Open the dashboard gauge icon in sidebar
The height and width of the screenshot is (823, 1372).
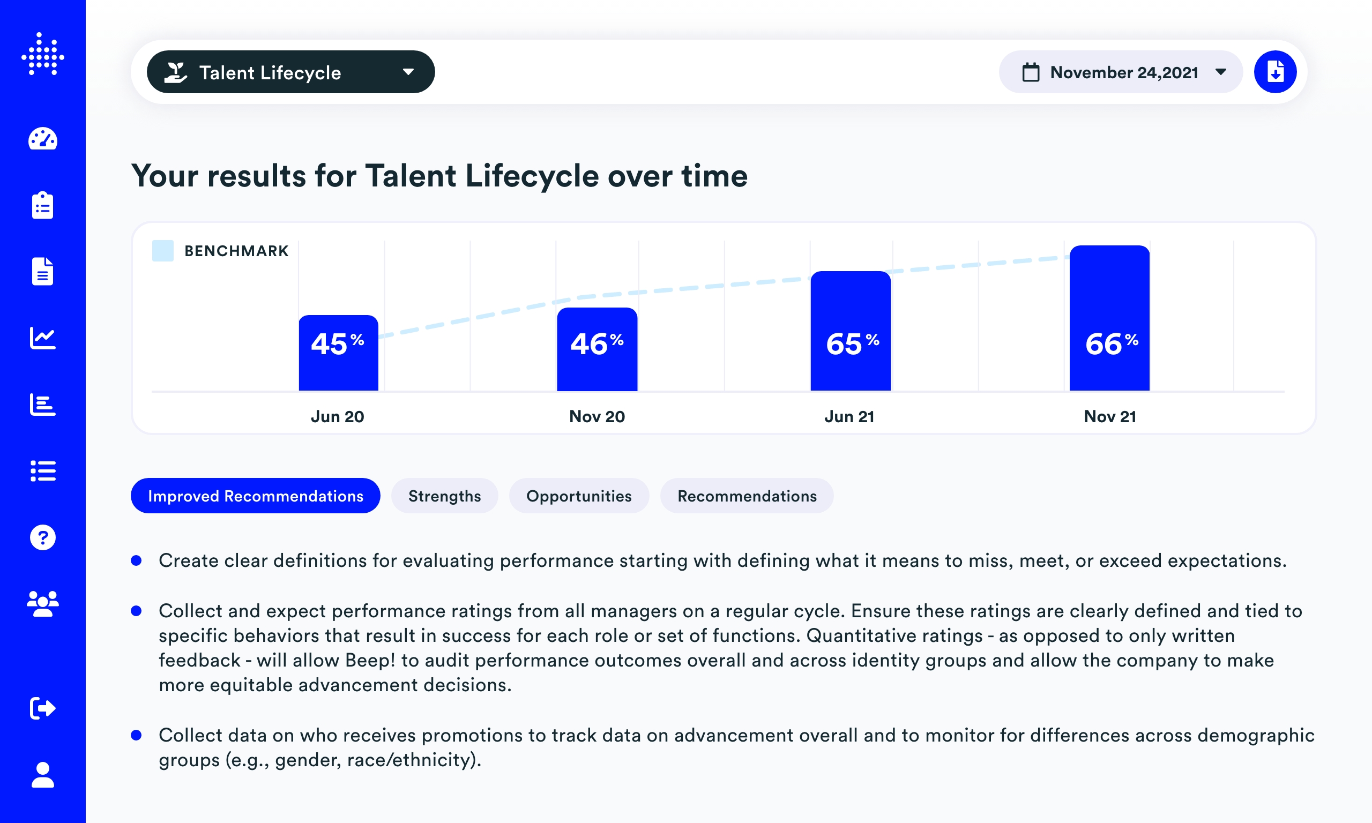point(43,139)
